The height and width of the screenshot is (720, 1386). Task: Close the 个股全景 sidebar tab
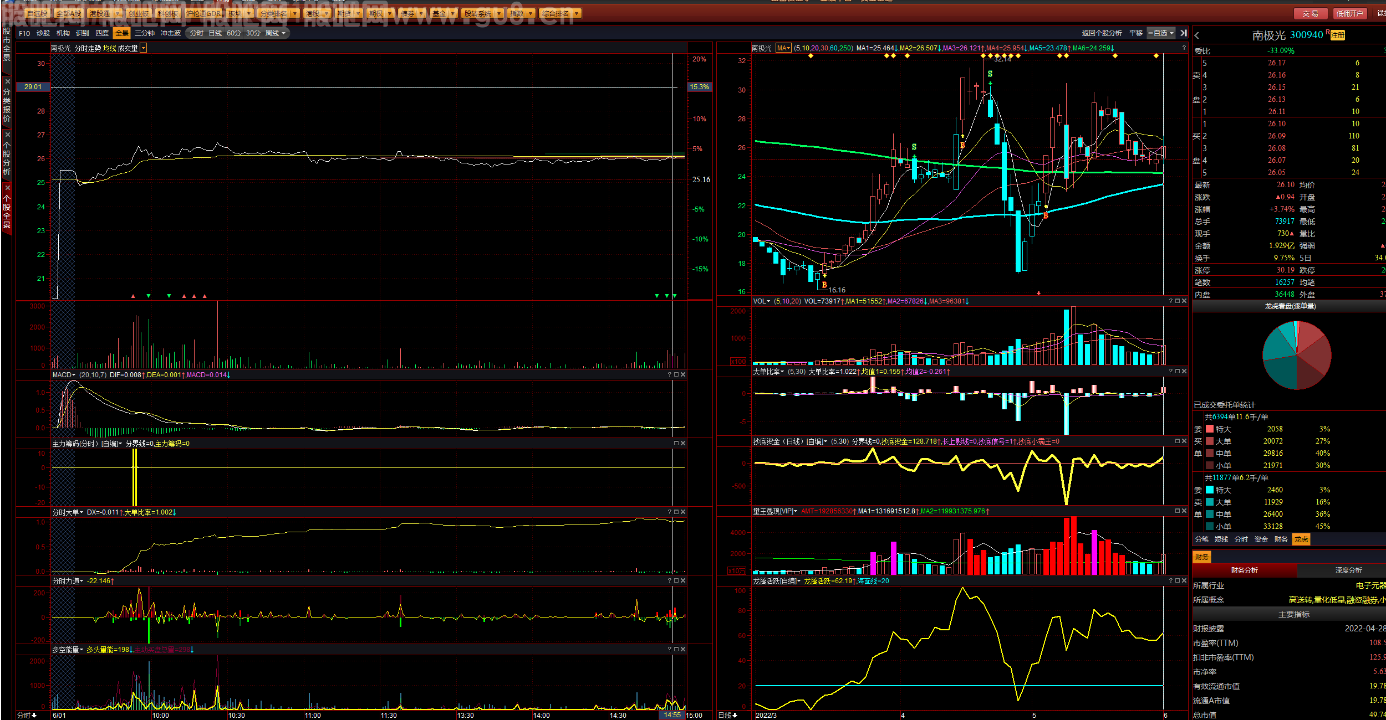[x=7, y=188]
